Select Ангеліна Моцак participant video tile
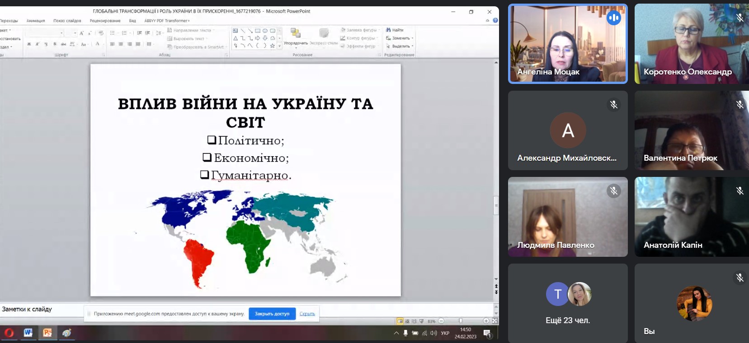This screenshot has width=749, height=343. (568, 44)
